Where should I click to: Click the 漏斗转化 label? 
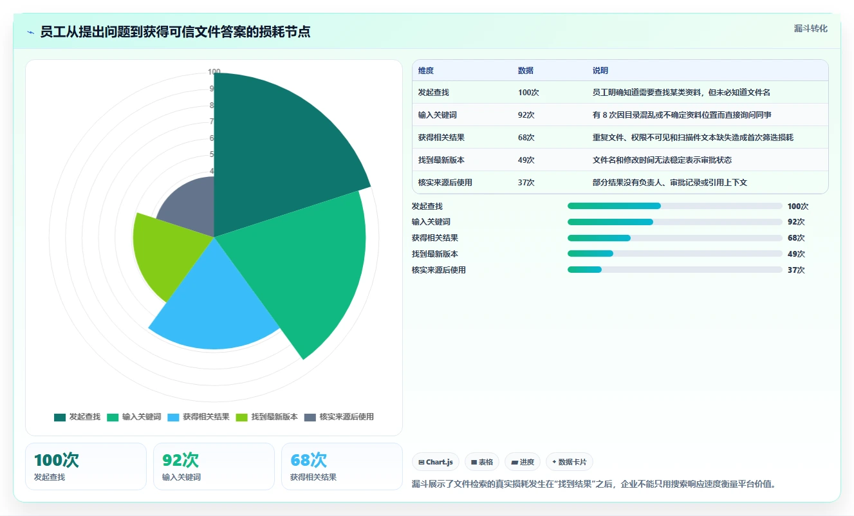811,28
